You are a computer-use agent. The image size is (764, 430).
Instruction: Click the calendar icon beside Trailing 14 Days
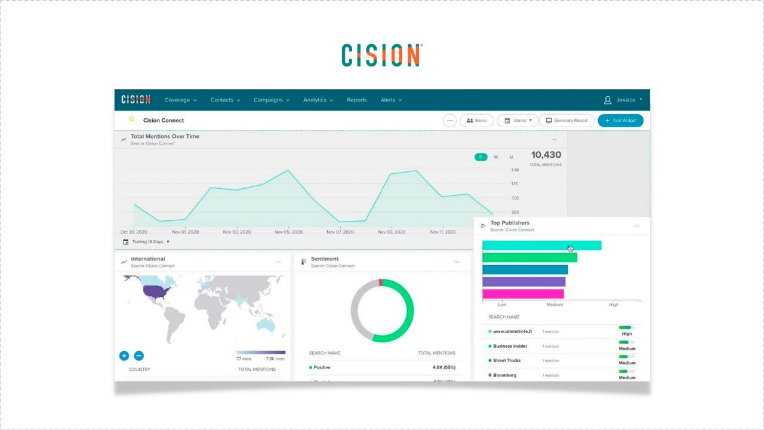pyautogui.click(x=125, y=242)
